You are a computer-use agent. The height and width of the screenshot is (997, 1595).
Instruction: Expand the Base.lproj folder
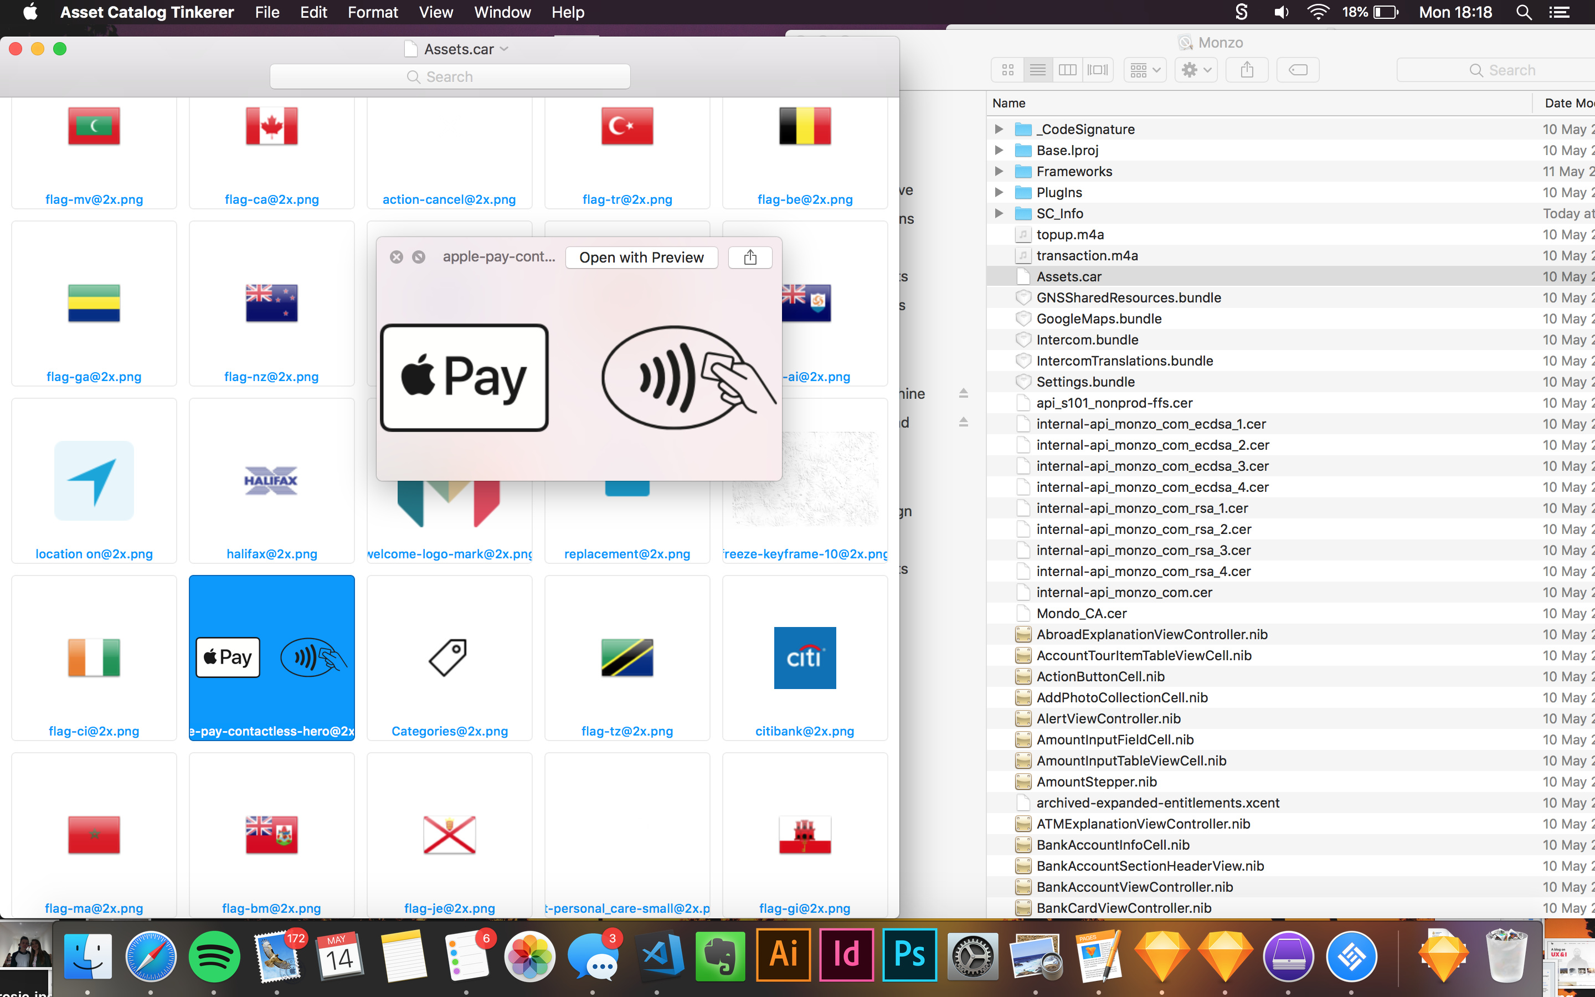pyautogui.click(x=999, y=150)
